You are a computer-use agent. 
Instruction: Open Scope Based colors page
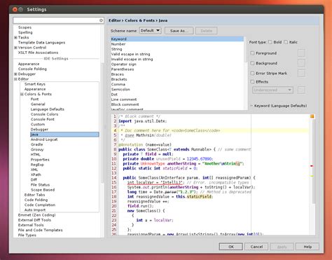[43, 190]
